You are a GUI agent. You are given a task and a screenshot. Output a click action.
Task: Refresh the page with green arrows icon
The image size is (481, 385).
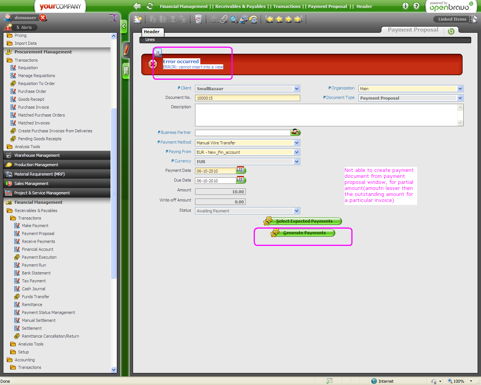click(x=150, y=6)
